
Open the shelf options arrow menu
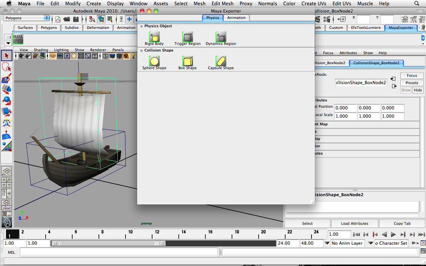[8, 43]
